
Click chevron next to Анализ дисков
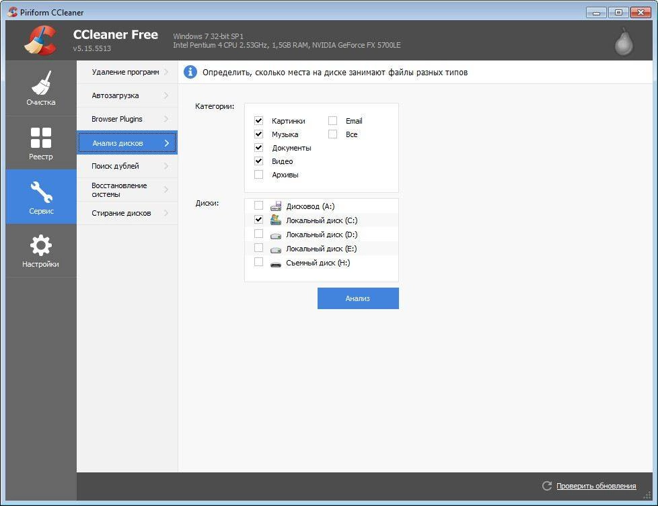tap(167, 143)
